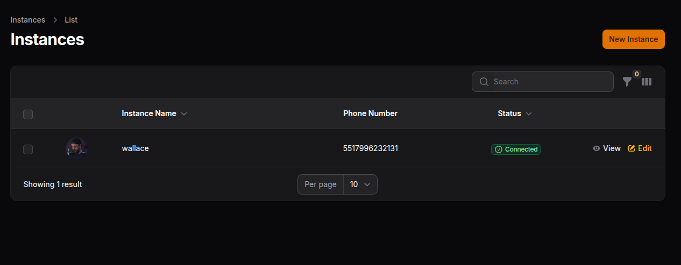Sort by Status column chevron

coord(529,114)
